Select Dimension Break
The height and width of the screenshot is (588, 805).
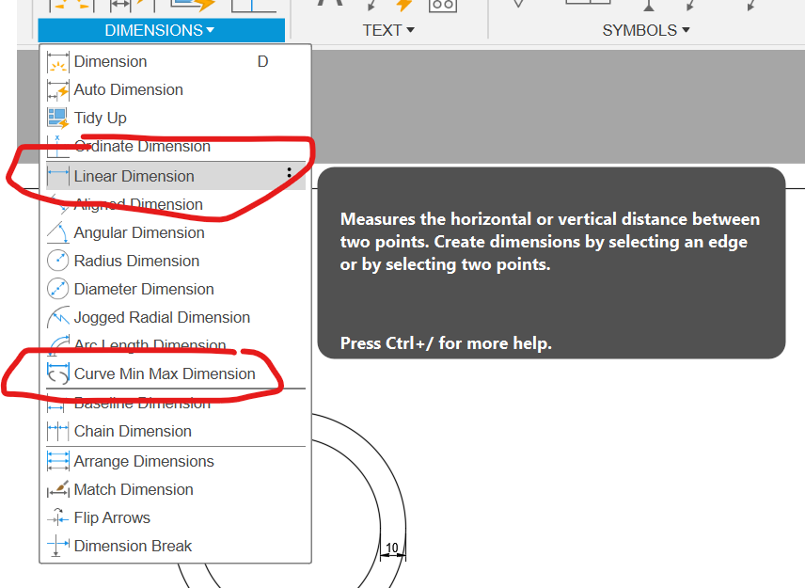(176, 546)
